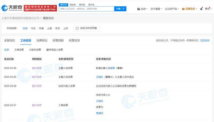Click the company name search input field
The image size is (214, 122).
pos(87,9)
